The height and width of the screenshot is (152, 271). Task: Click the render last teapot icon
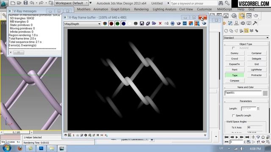click(x=204, y=24)
